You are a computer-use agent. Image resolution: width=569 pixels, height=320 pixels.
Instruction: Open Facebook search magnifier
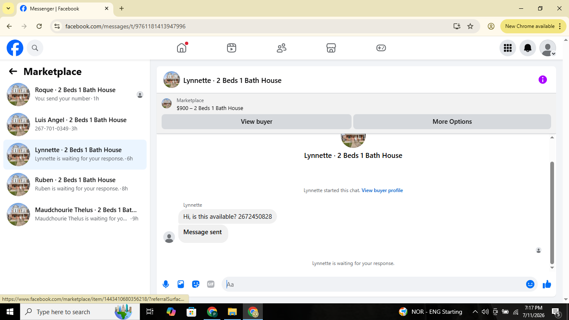(35, 48)
